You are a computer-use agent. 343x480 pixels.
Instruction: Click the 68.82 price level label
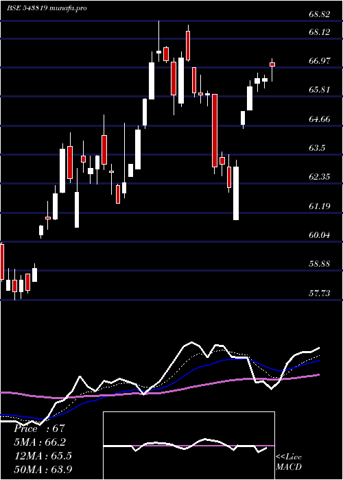(x=320, y=14)
